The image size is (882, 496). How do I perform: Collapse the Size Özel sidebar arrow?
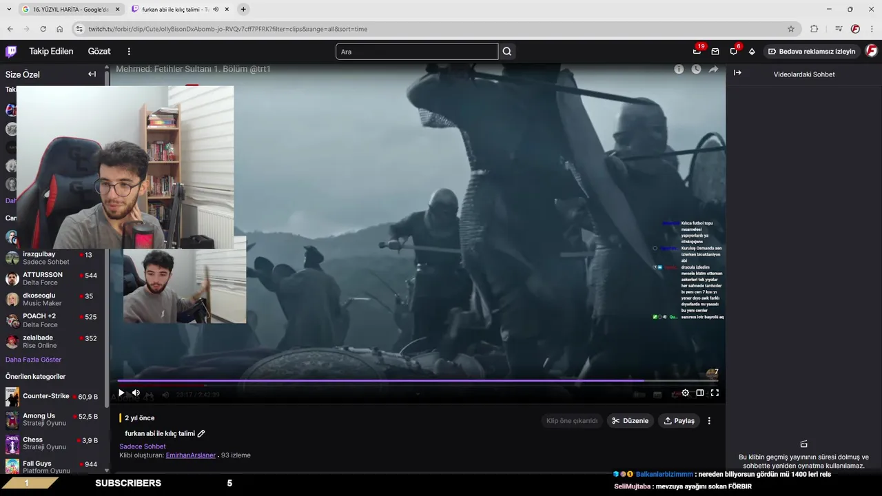(x=92, y=74)
